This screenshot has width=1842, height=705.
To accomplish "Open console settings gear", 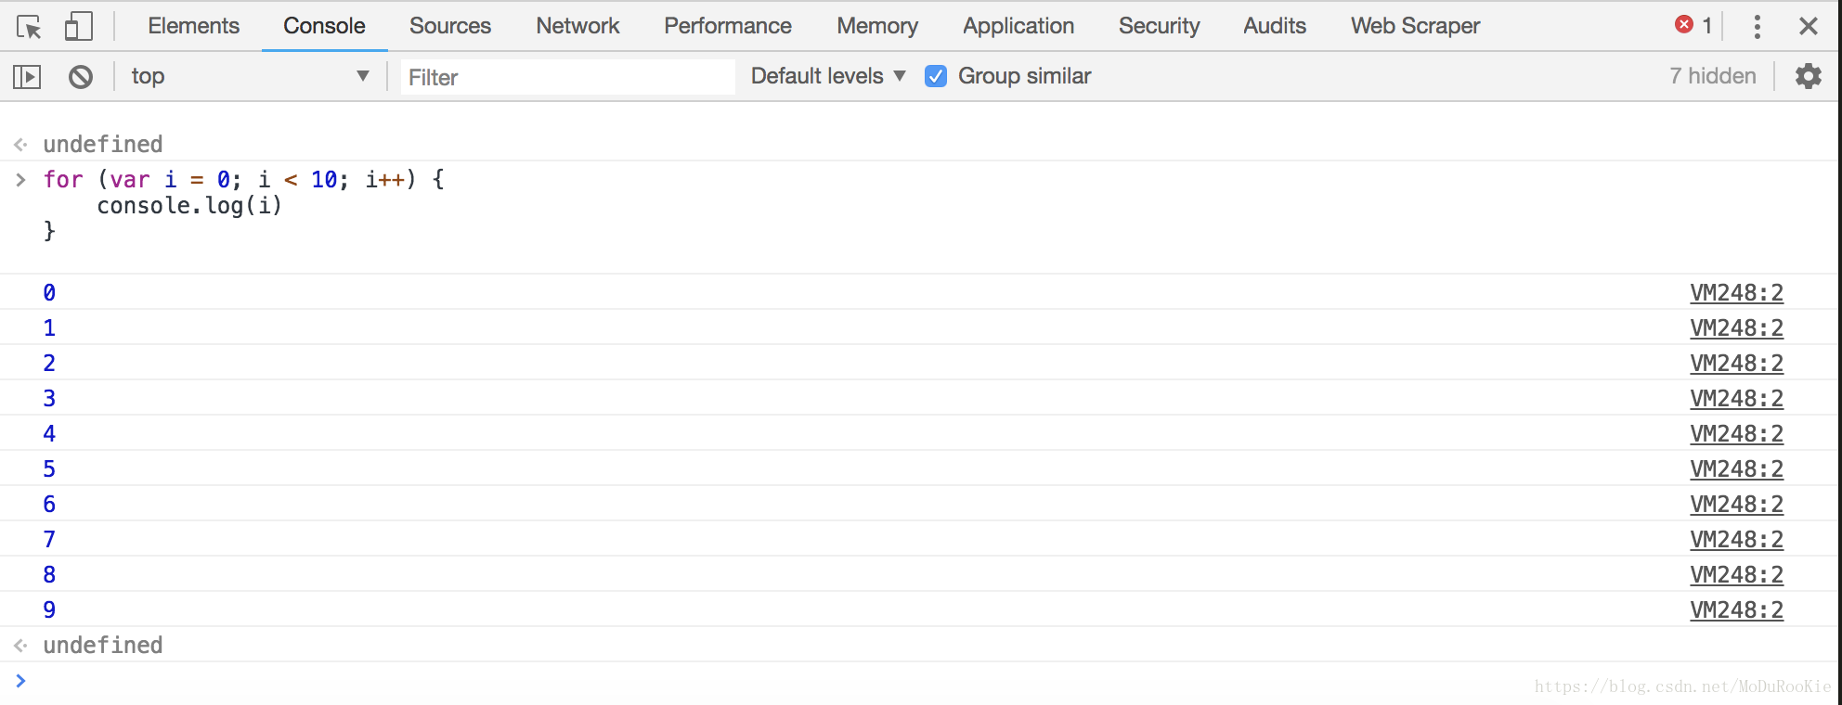I will [x=1809, y=76].
